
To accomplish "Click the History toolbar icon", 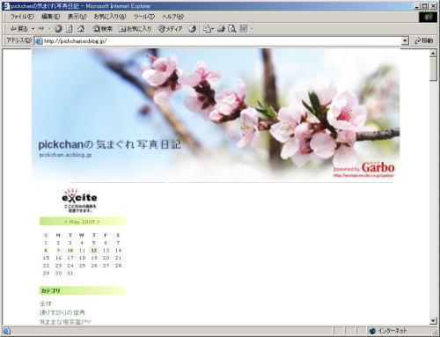I will tap(193, 29).
